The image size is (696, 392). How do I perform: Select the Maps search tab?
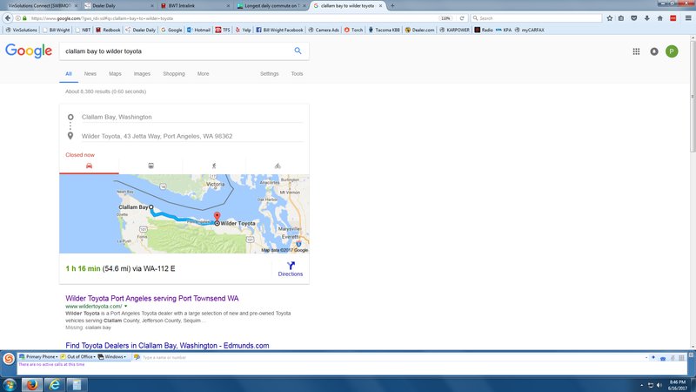[x=115, y=74]
